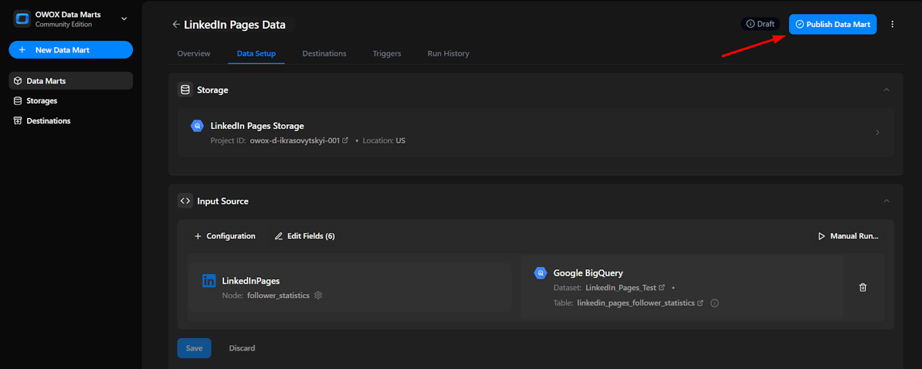Click the LinkedIn Pages Data title
Screen dimensions: 922x369
[x=234, y=24]
